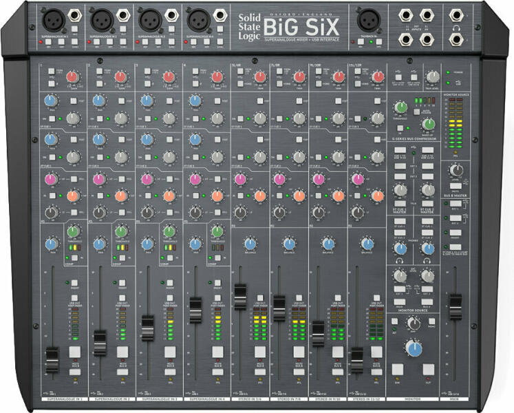Toggle the PFL button on Stereo In 11/12

coord(376,372)
